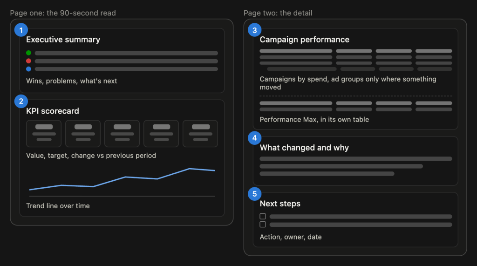Click the blue dot in Executive summary

(28, 69)
